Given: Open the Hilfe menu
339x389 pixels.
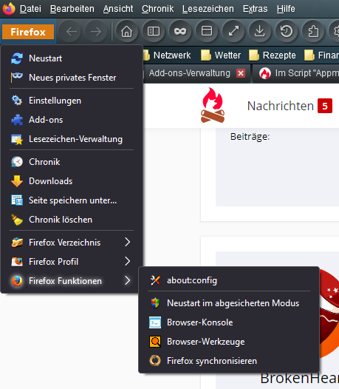Looking at the screenshot, I should point(286,9).
